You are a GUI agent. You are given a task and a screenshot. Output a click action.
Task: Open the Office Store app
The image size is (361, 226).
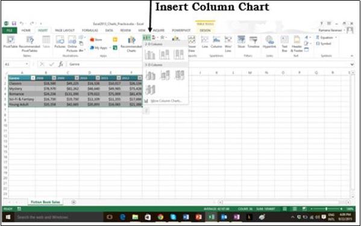96,40
